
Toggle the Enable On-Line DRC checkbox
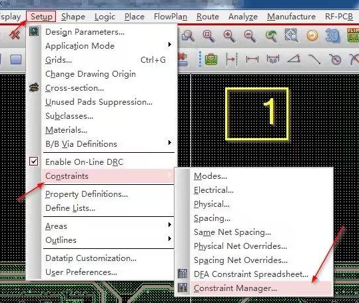click(x=34, y=162)
